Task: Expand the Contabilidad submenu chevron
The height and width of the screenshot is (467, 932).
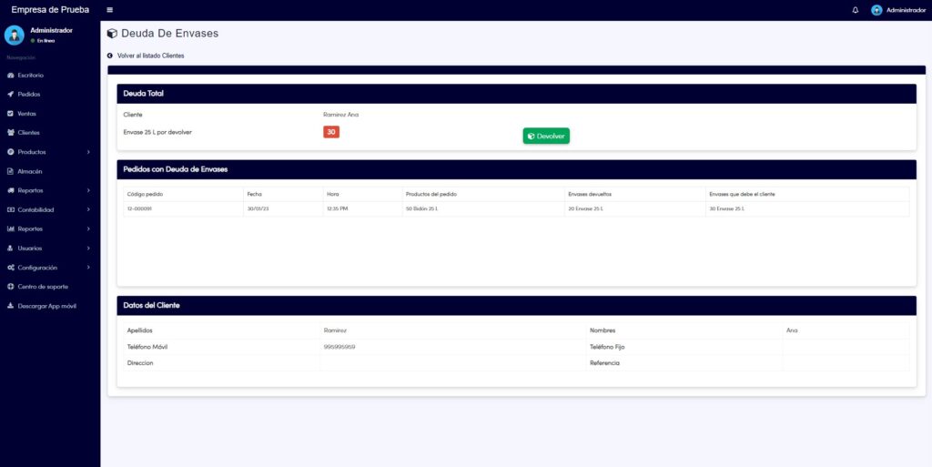Action: pyautogui.click(x=88, y=209)
